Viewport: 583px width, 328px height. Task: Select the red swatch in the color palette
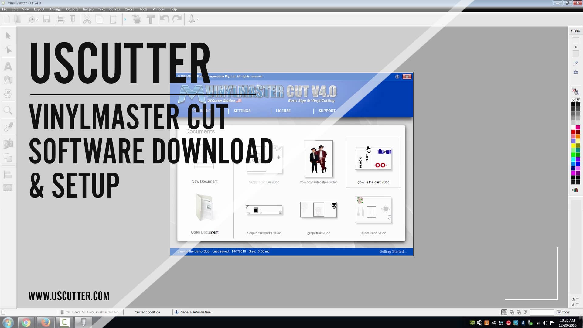click(573, 132)
